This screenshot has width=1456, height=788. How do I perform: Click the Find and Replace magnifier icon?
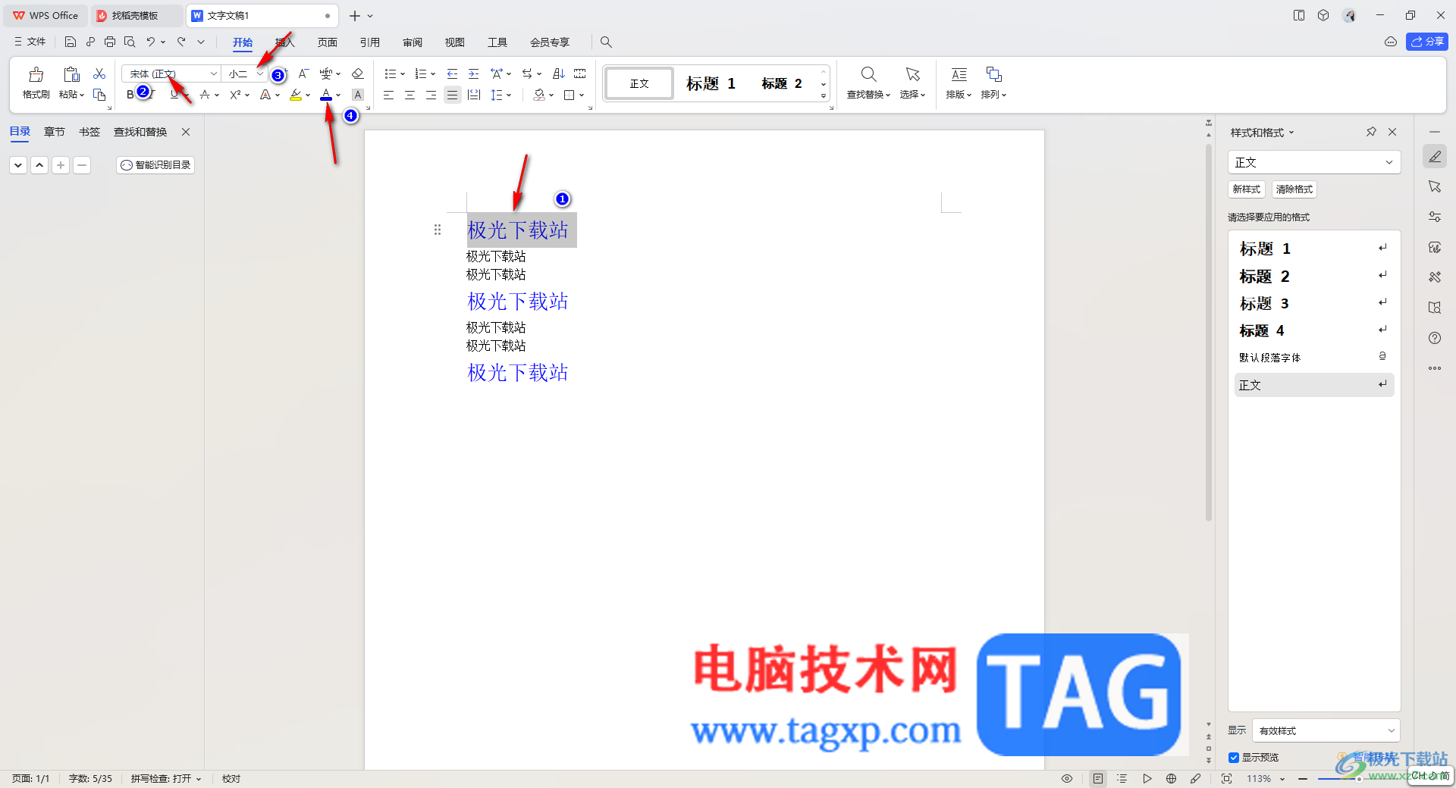tap(868, 74)
